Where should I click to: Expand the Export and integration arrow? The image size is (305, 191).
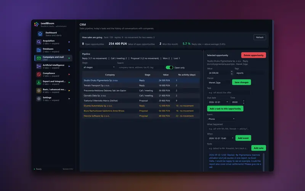click(69, 83)
